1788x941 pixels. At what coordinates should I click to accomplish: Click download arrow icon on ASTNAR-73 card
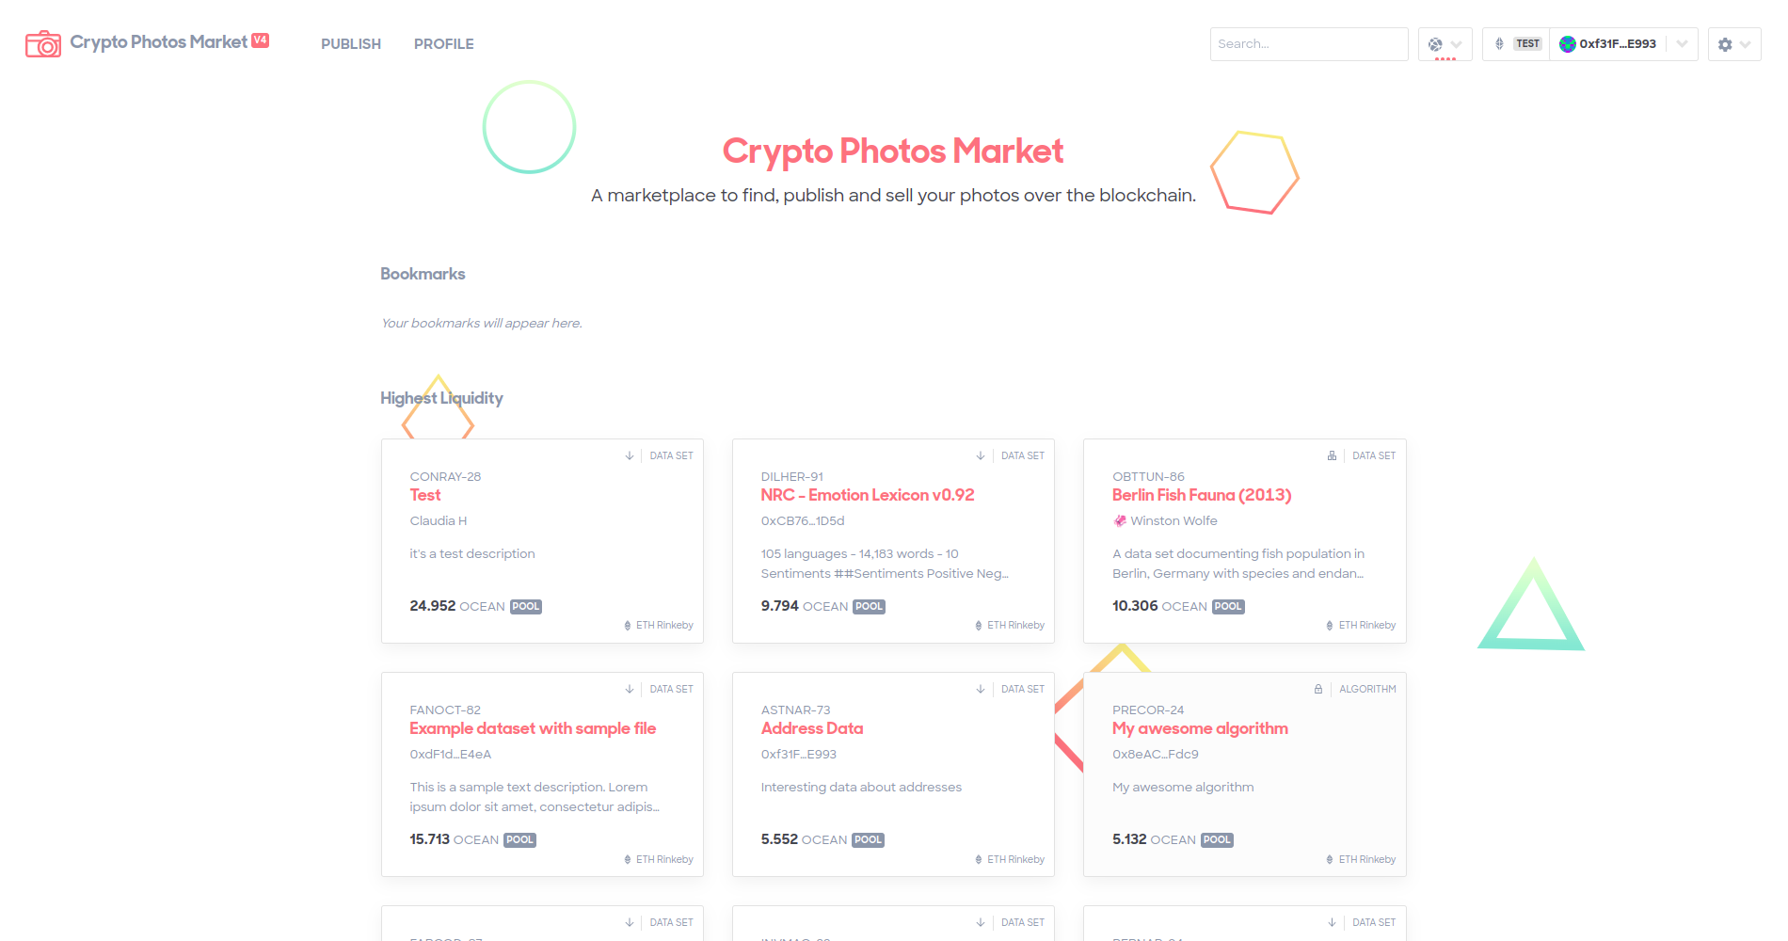click(x=981, y=689)
